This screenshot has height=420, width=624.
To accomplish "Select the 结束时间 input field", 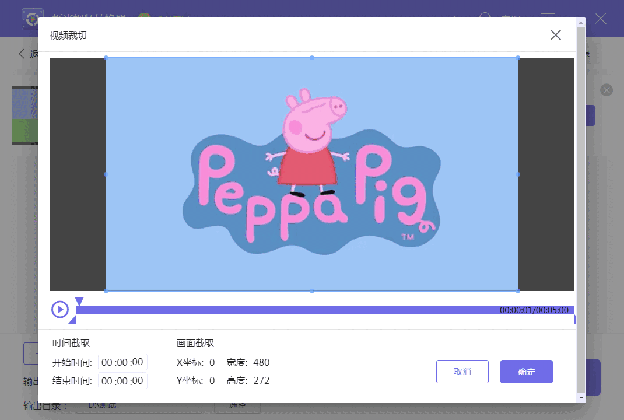I will (122, 381).
